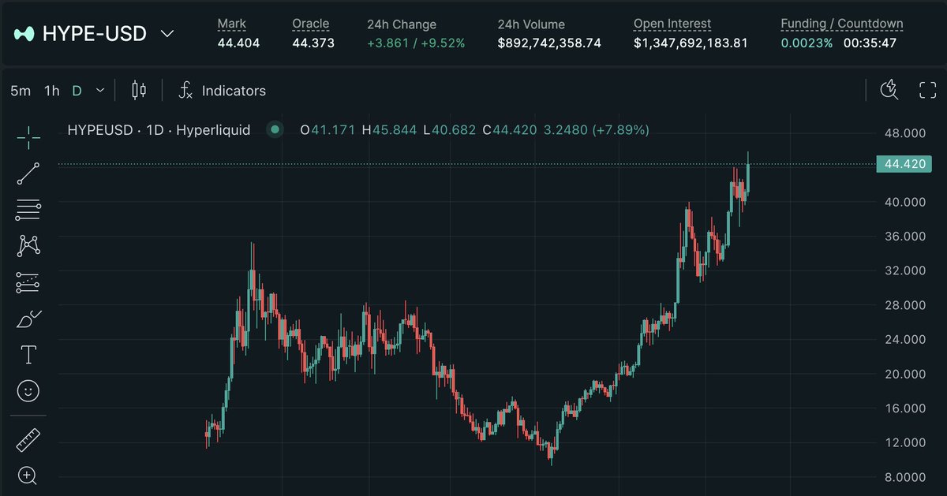Toggle fullscreen chart view
Screen dimensions: 947x496
coord(929,90)
